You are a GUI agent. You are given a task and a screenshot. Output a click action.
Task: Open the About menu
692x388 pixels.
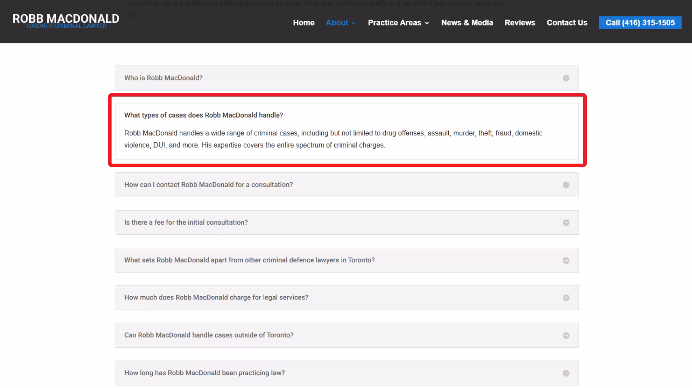(x=337, y=23)
